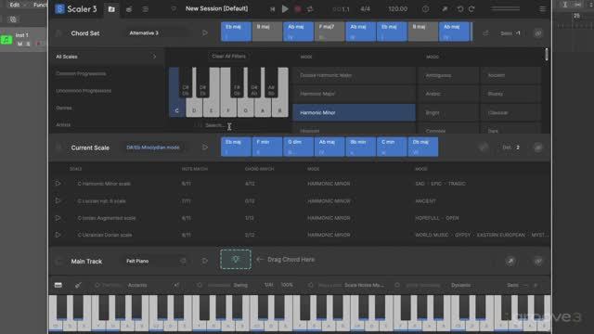Click the Main Track pin icon
This screenshot has height=334, width=594.
510,261
